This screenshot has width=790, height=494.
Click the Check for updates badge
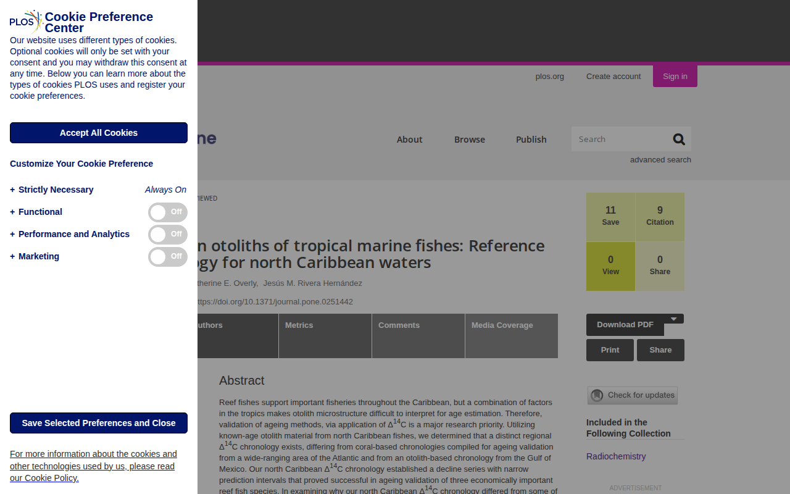[x=633, y=395]
